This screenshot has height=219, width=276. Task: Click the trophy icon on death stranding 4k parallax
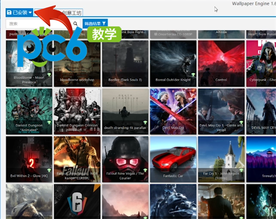[145, 123]
